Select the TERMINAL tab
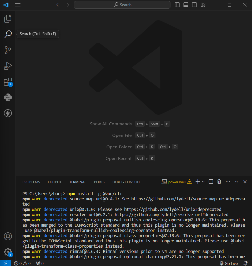This screenshot has width=252, height=266. [78, 182]
